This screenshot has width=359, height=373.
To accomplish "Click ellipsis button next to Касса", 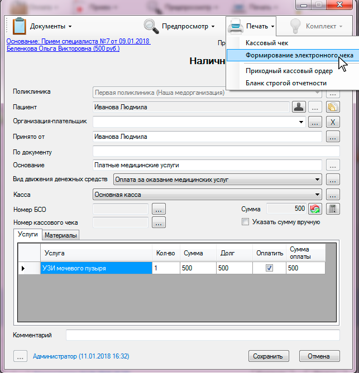I will [x=333, y=195].
